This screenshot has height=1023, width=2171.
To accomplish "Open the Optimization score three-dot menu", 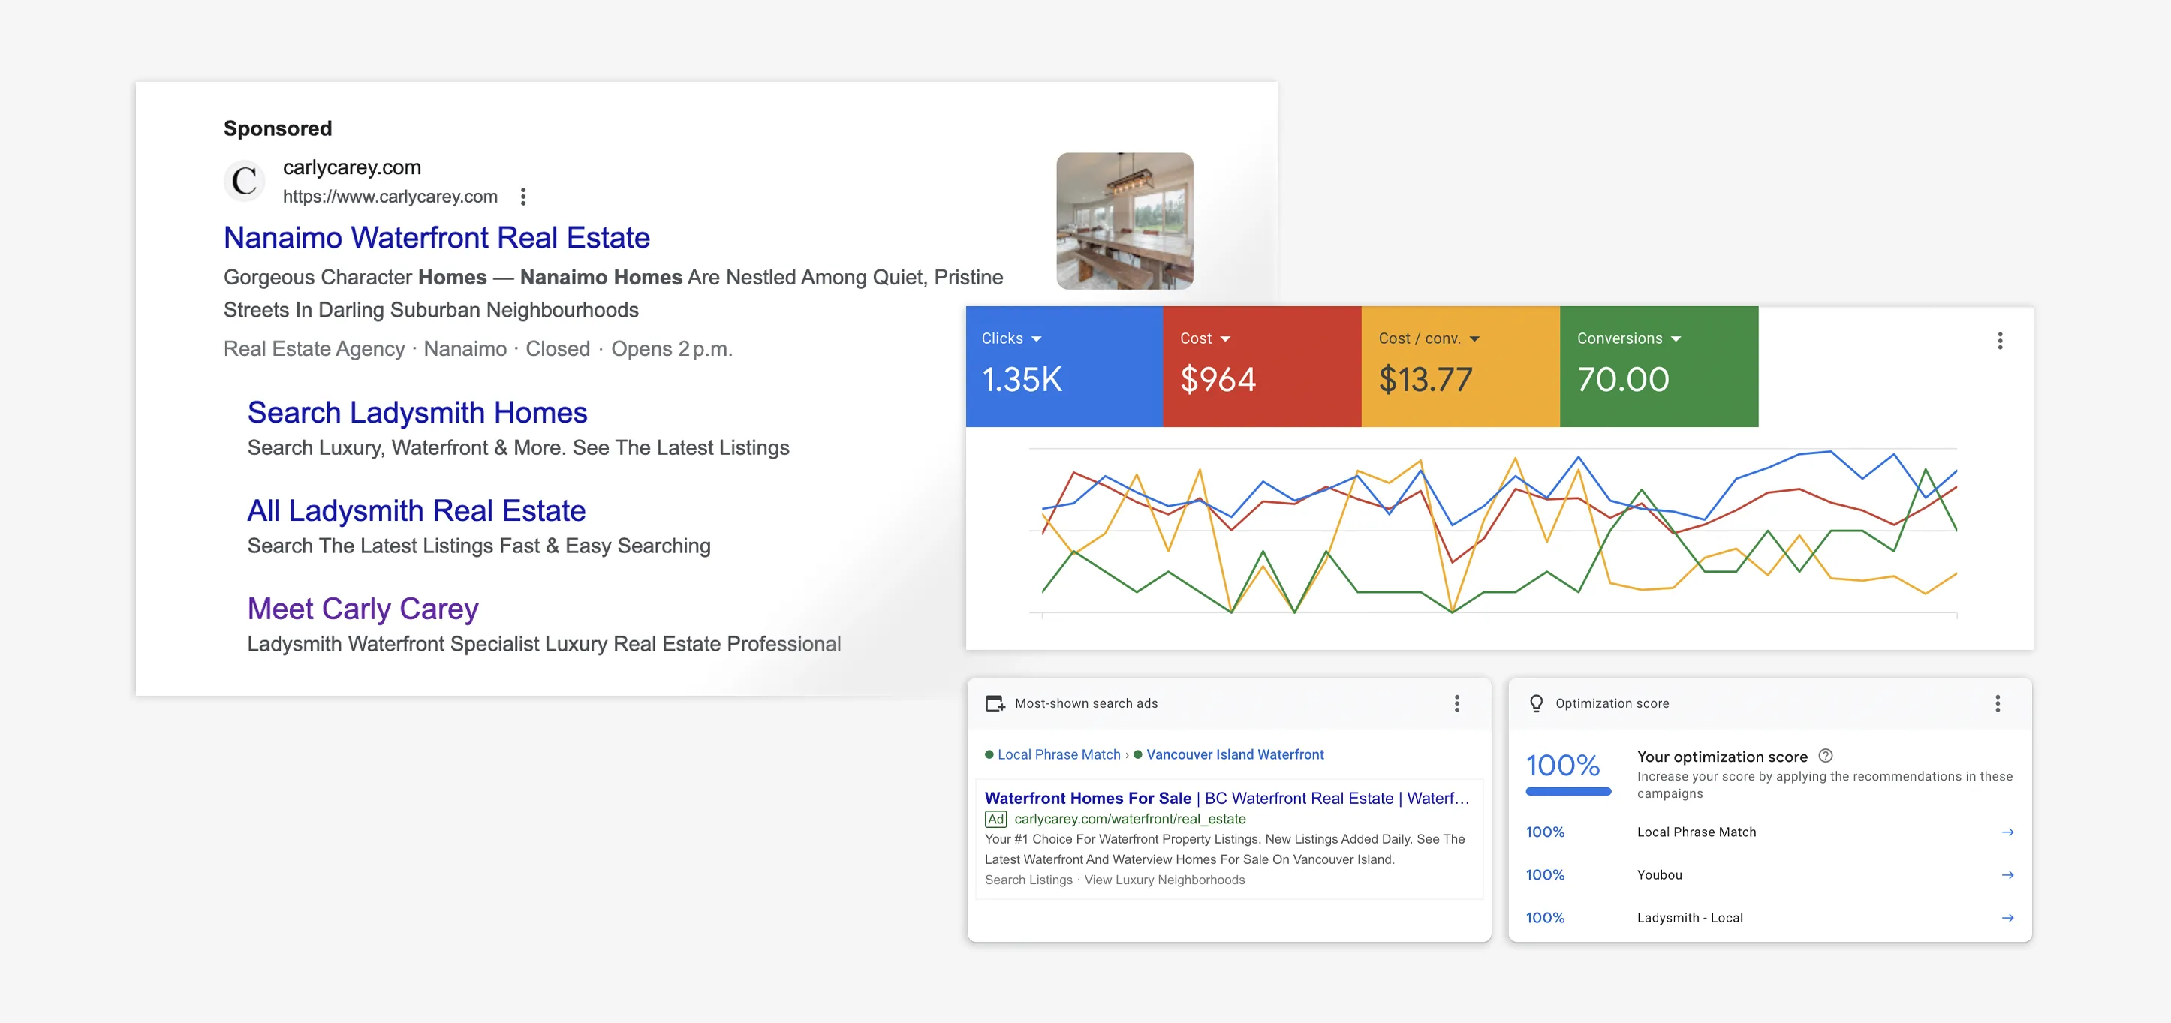I will [x=1998, y=703].
